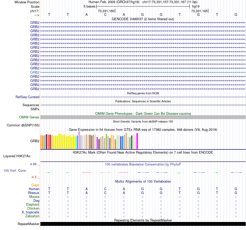
Task: Click the C base in the top sequence row
Action: pyautogui.click(x=105, y=15)
